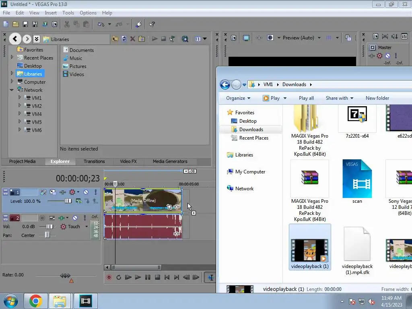Go back in the Explorer panel
Image resolution: width=412 pixels, height=309 pixels.
point(15,39)
